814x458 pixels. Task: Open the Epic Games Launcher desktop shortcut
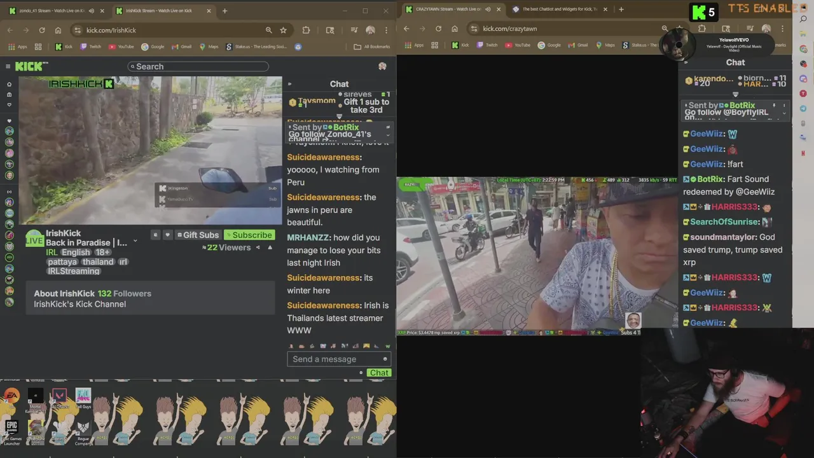pos(11,433)
